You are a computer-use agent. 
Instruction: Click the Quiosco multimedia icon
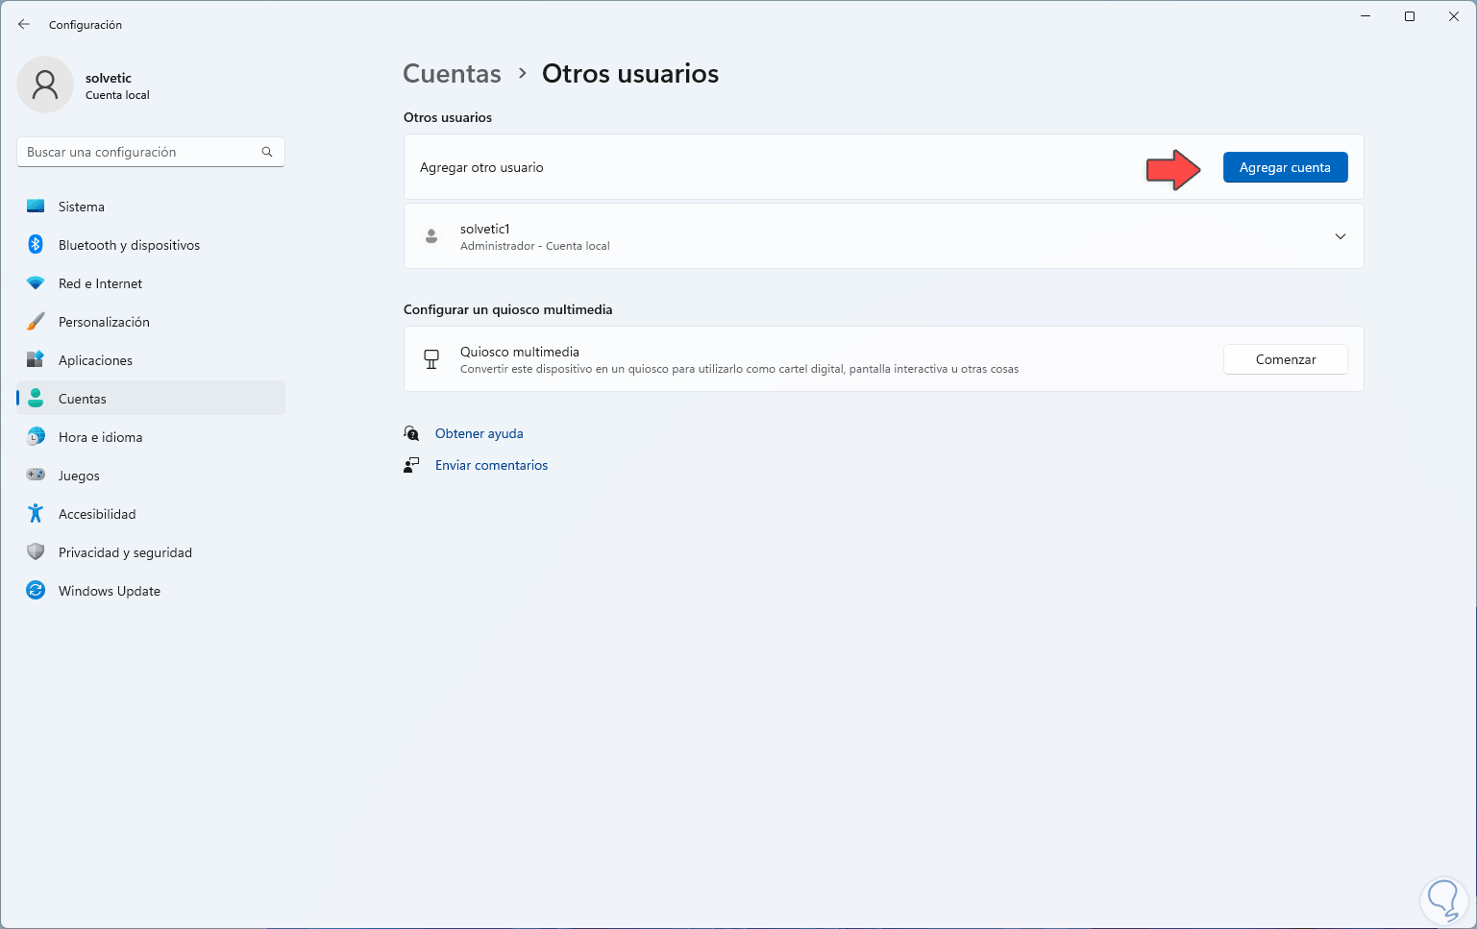431,359
